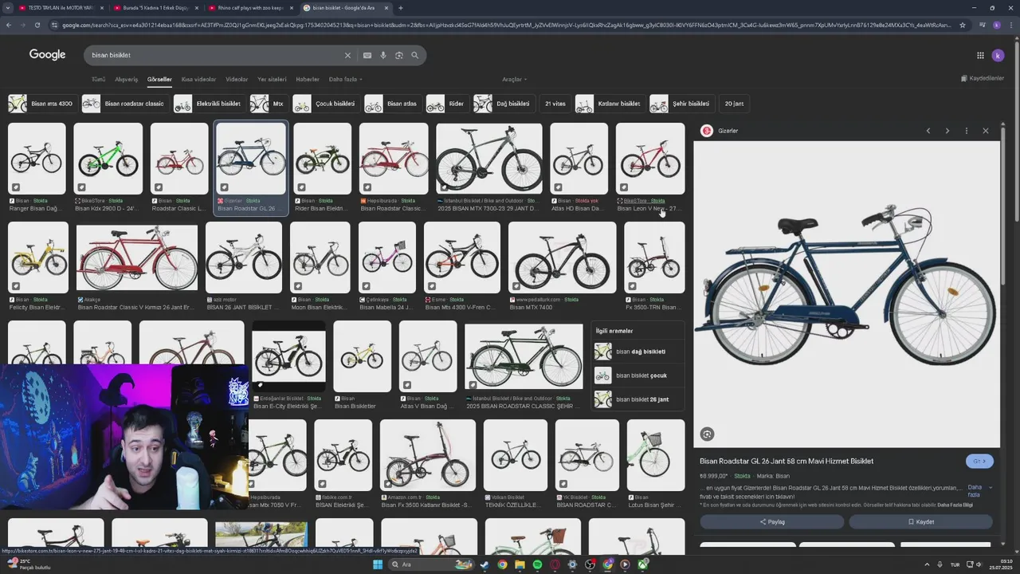Viewport: 1020px width, 574px height.
Task: Open the 'Haberler' tab
Action: pos(308,79)
